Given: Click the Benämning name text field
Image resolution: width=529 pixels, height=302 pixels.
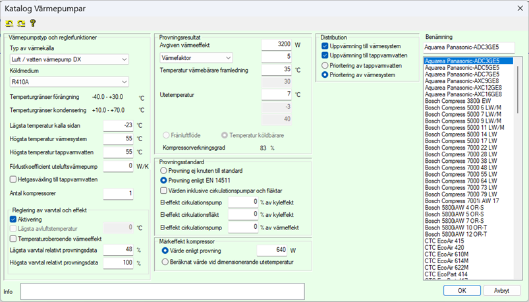Looking at the screenshot, I should pyautogui.click(x=468, y=47).
